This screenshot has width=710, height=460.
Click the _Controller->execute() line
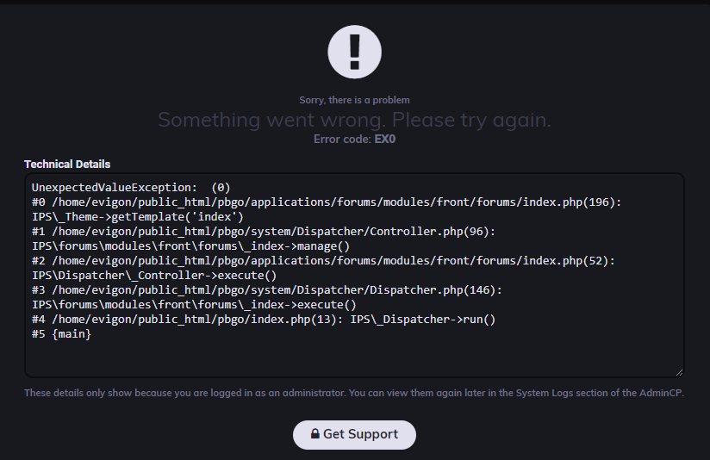click(154, 276)
